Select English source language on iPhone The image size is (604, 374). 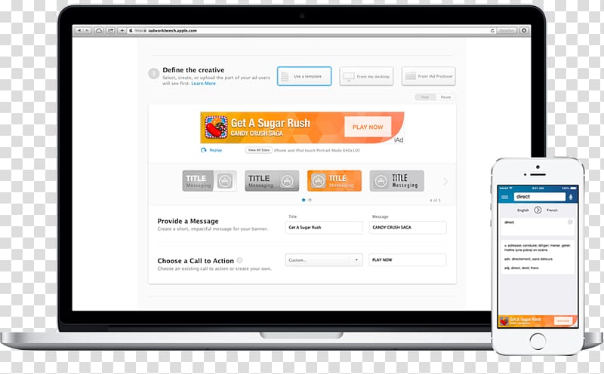pos(523,210)
